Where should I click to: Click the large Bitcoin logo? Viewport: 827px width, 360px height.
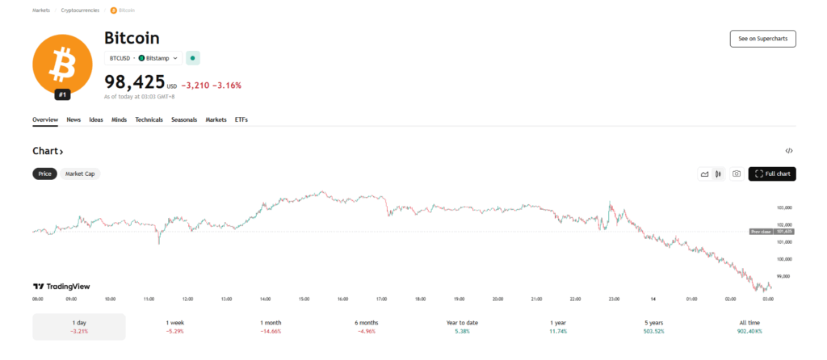(x=63, y=64)
